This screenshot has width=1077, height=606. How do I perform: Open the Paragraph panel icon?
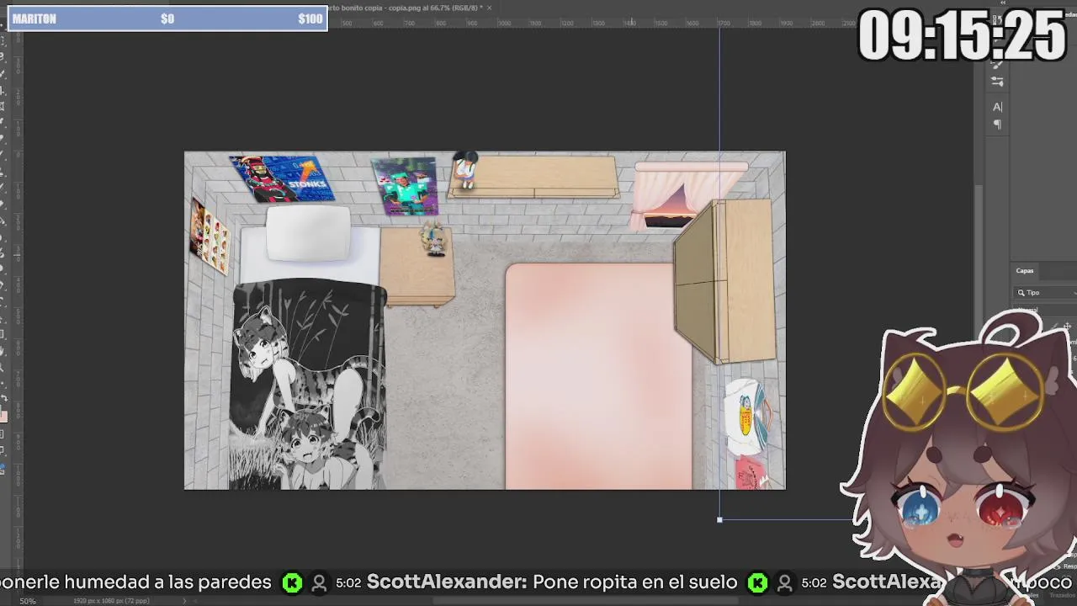997,125
